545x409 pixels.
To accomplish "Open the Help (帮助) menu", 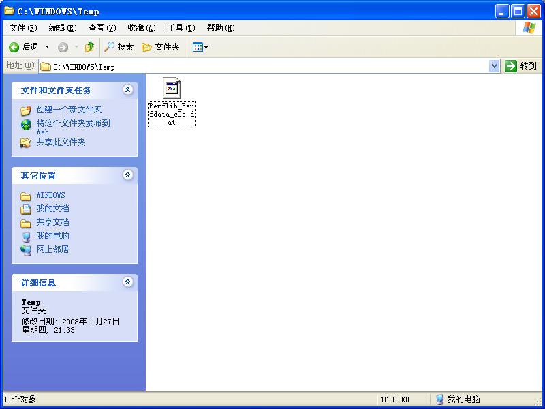I will pyautogui.click(x=221, y=28).
